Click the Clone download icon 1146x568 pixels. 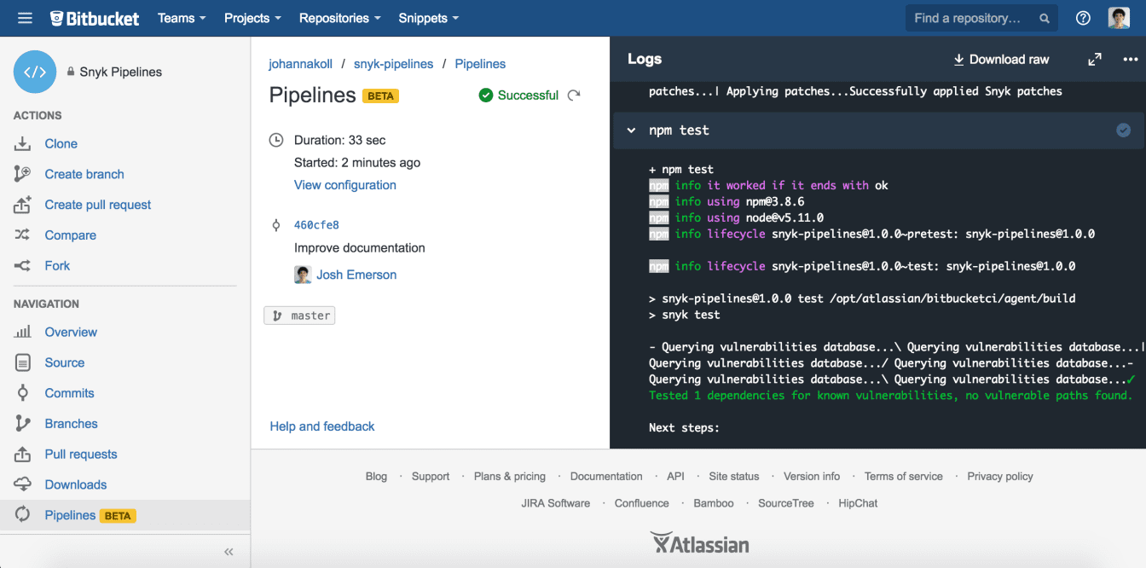[x=23, y=143]
